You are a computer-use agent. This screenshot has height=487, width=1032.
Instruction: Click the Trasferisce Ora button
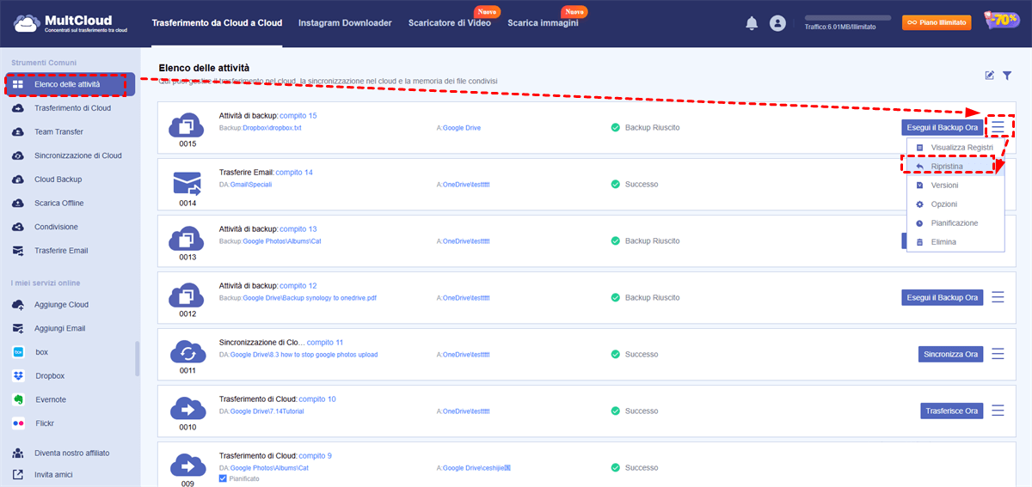pos(952,411)
